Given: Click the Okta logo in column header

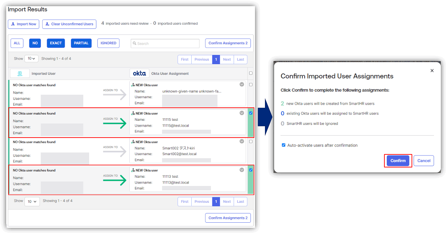Looking at the screenshot, I should (x=139, y=73).
